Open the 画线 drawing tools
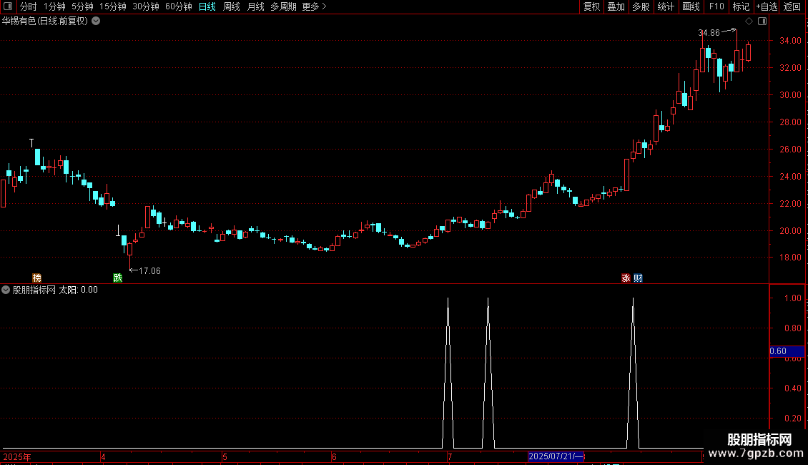The image size is (808, 465). (x=691, y=6)
